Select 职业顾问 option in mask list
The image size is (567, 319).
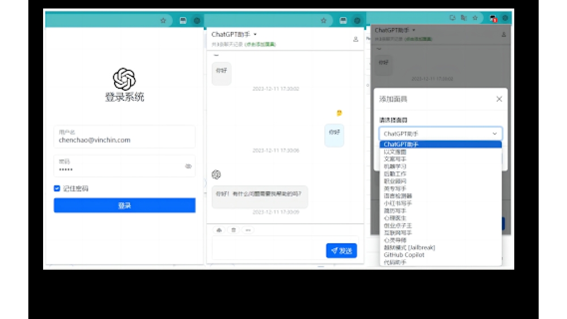coord(441,181)
